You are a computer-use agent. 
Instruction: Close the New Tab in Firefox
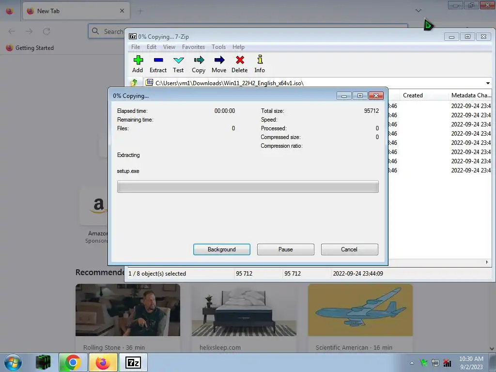point(122,11)
